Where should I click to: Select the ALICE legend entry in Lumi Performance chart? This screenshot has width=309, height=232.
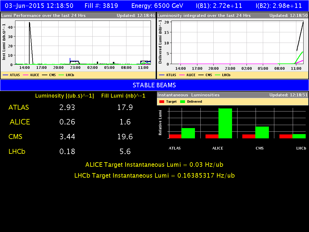tap(31, 75)
